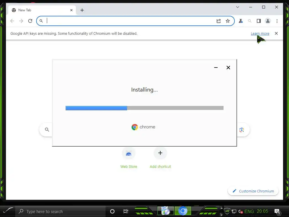Viewport: 289px width, 217px height.
Task: Open the Windows Start button
Action: click(8, 211)
